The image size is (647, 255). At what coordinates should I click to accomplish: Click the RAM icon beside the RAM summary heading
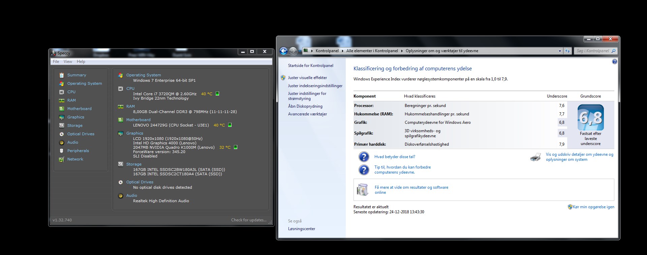[121, 106]
